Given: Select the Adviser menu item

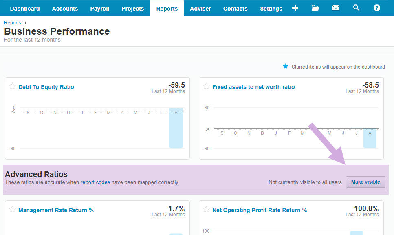Looking at the screenshot, I should 200,9.
